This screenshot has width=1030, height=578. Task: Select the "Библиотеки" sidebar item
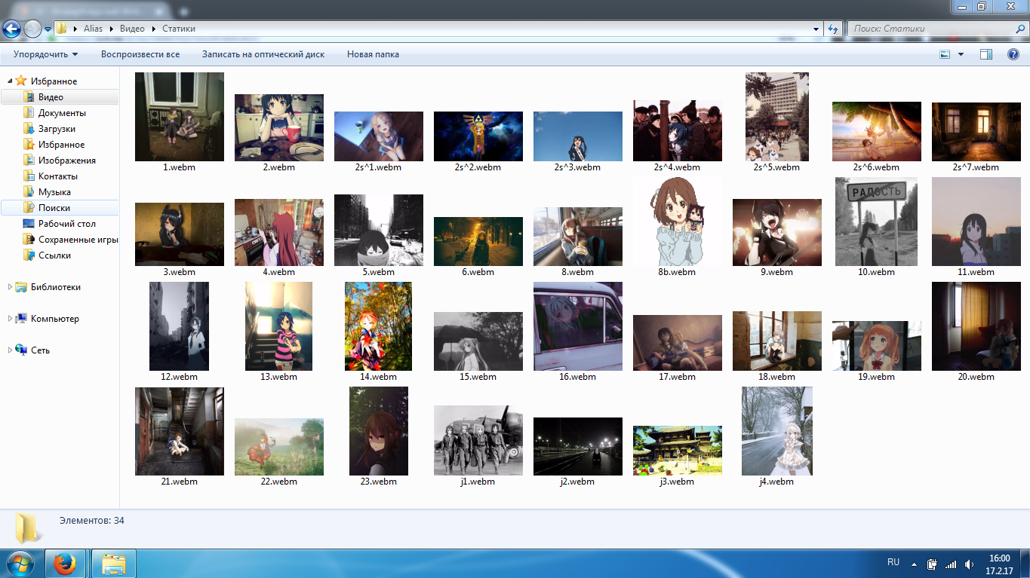point(55,287)
